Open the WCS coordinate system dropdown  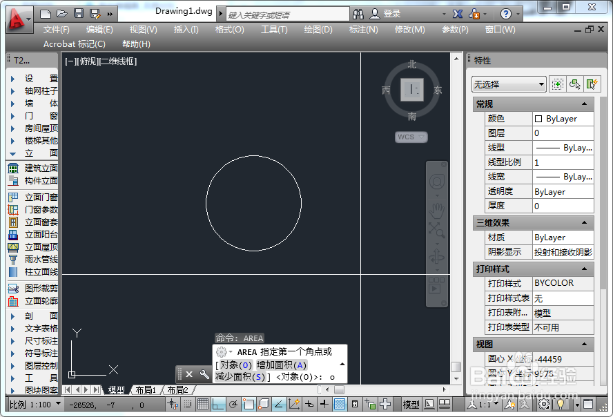coord(411,137)
